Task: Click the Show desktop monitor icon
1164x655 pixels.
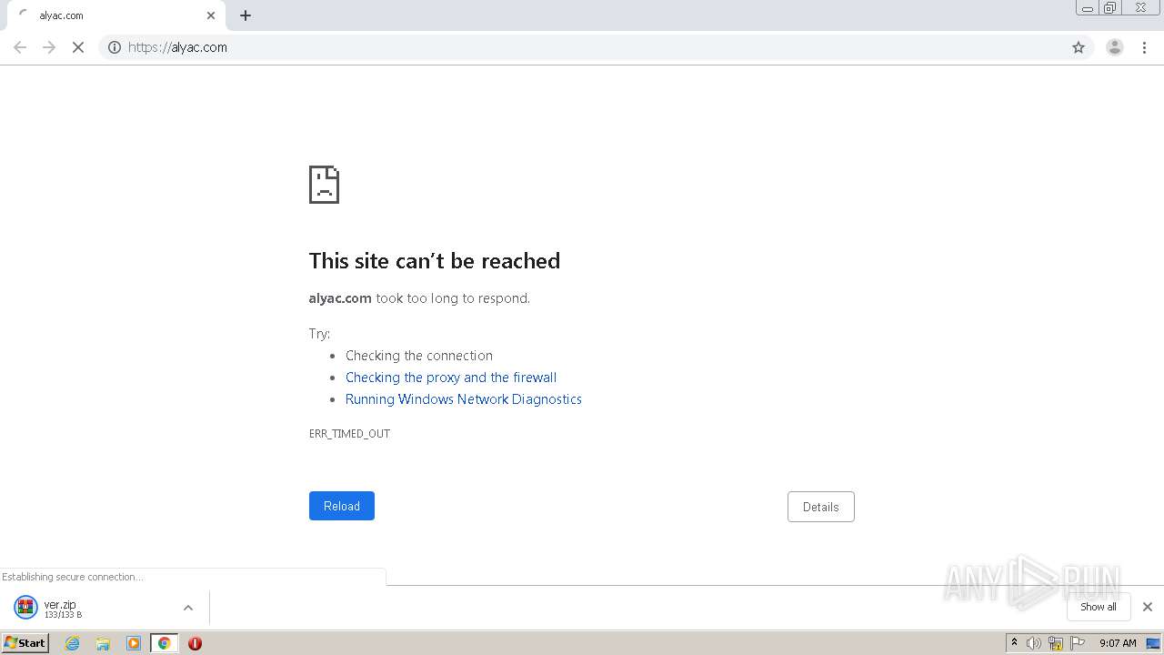Action: [1153, 643]
